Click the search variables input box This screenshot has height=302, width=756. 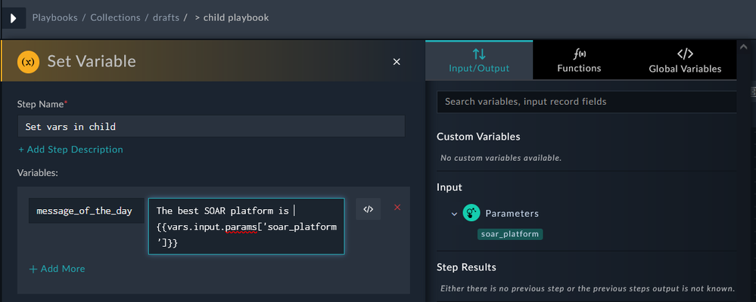[586, 101]
